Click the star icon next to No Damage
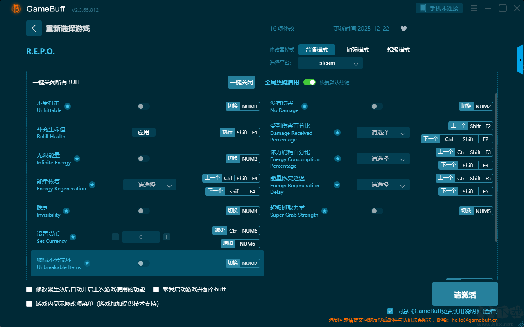Viewport: 524px width, 327px height. coord(304,106)
